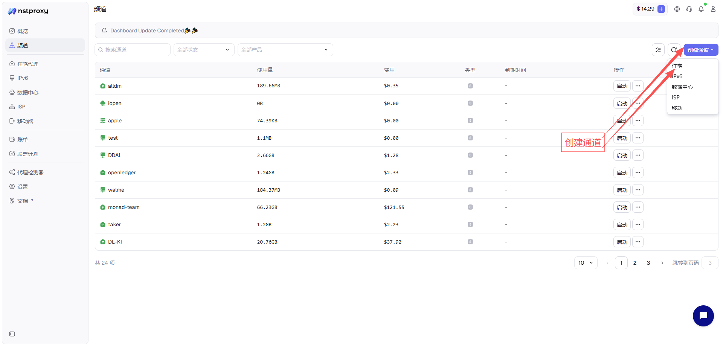The width and height of the screenshot is (723, 346).
Task: Choose ISP in the create channel menu
Action: point(676,98)
